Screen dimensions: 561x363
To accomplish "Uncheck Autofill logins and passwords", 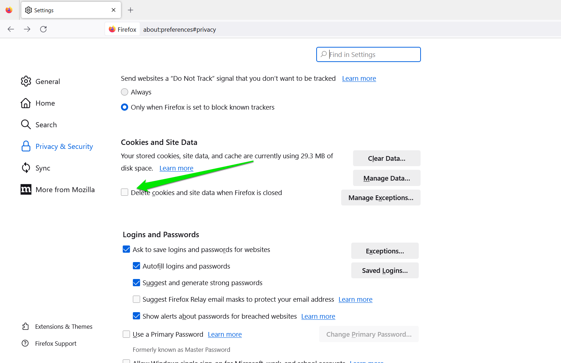I will click(x=136, y=266).
